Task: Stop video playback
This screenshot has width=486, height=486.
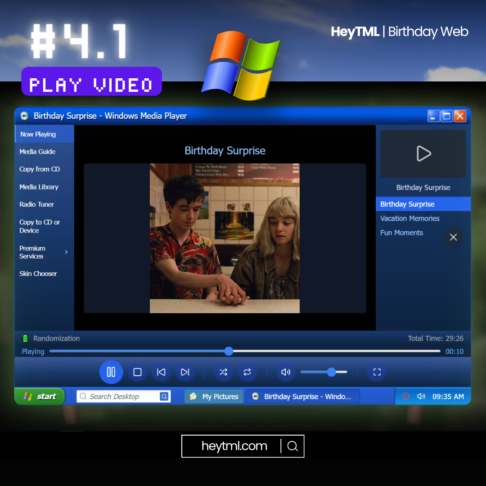Action: coord(137,372)
